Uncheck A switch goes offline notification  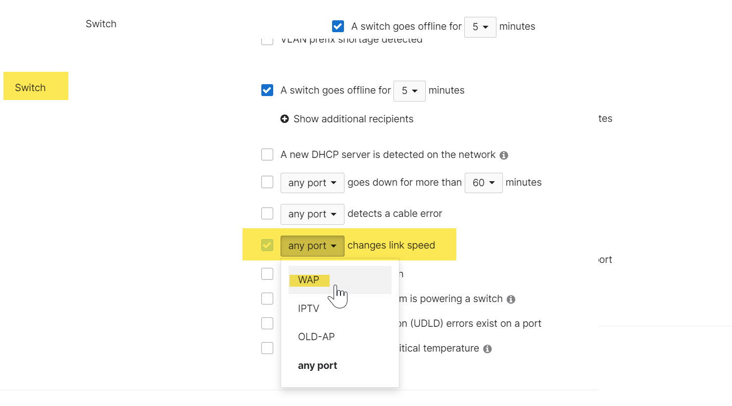267,90
